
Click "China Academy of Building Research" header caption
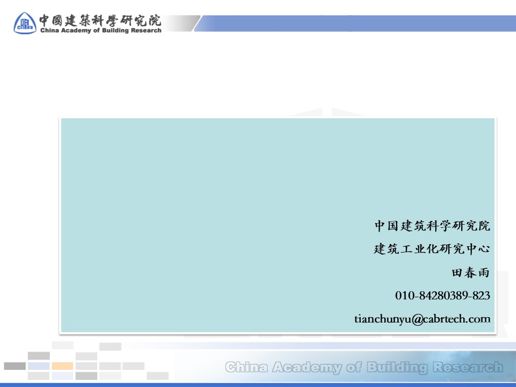point(101,30)
